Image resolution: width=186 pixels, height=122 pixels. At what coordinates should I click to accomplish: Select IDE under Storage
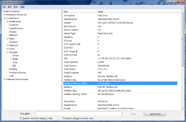click(x=14, y=66)
